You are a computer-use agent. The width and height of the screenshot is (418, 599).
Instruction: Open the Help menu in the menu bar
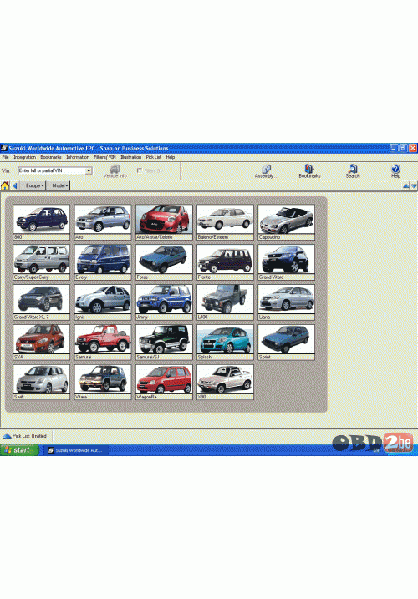tap(171, 157)
